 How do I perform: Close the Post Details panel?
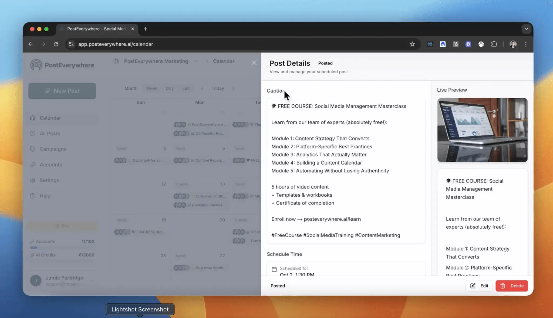coord(254,63)
